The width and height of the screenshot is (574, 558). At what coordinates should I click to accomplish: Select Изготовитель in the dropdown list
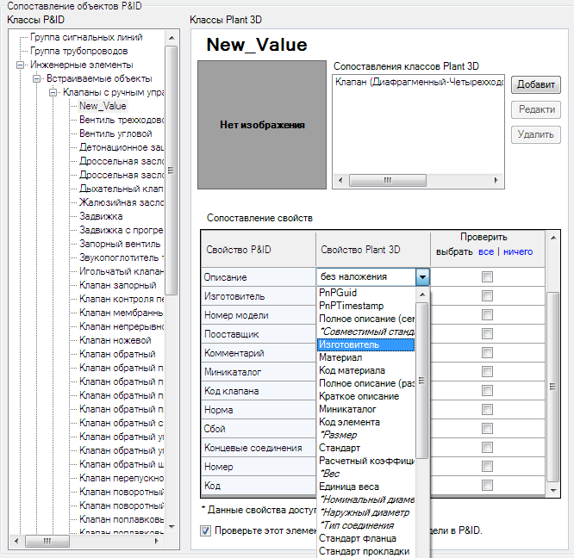(365, 344)
